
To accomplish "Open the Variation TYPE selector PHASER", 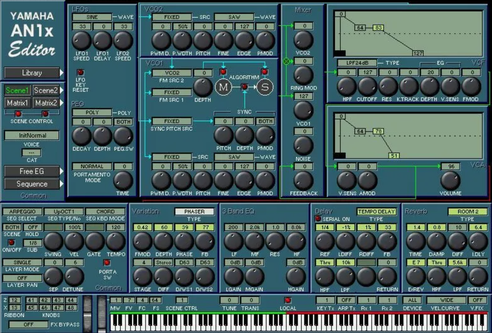I will (194, 212).
